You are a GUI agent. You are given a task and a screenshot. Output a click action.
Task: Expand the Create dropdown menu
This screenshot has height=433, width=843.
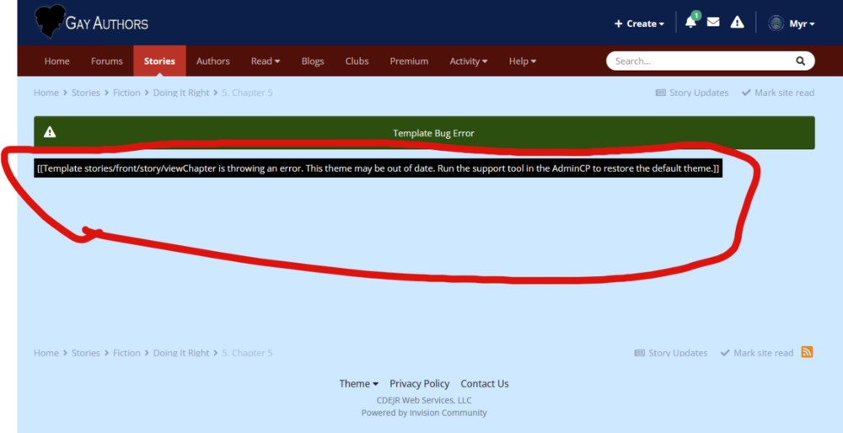click(639, 24)
